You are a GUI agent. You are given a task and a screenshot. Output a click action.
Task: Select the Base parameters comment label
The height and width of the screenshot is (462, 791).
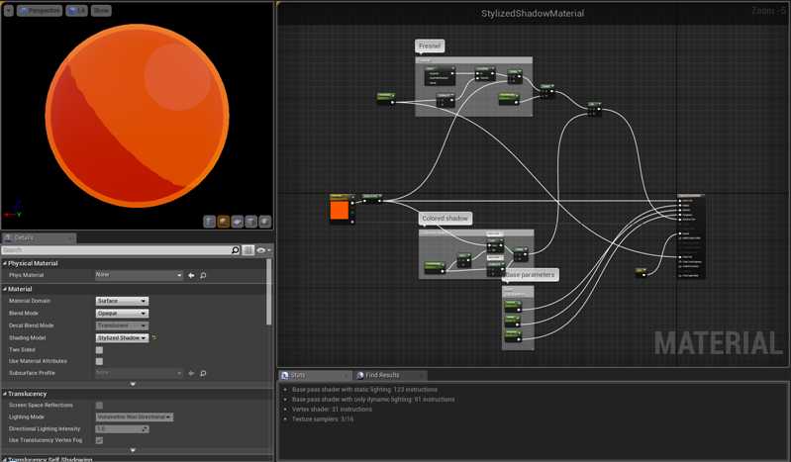[x=531, y=275]
